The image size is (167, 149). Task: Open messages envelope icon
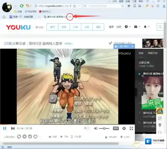click(136, 27)
